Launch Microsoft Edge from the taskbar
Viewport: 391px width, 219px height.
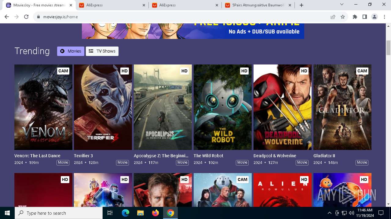125,213
